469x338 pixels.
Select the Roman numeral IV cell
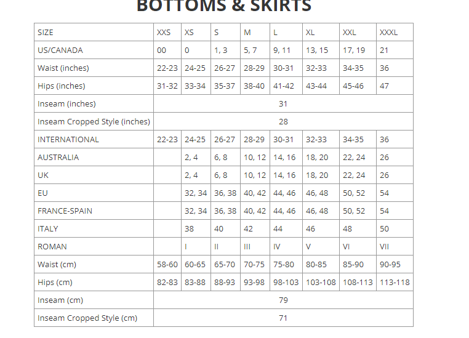(277, 246)
